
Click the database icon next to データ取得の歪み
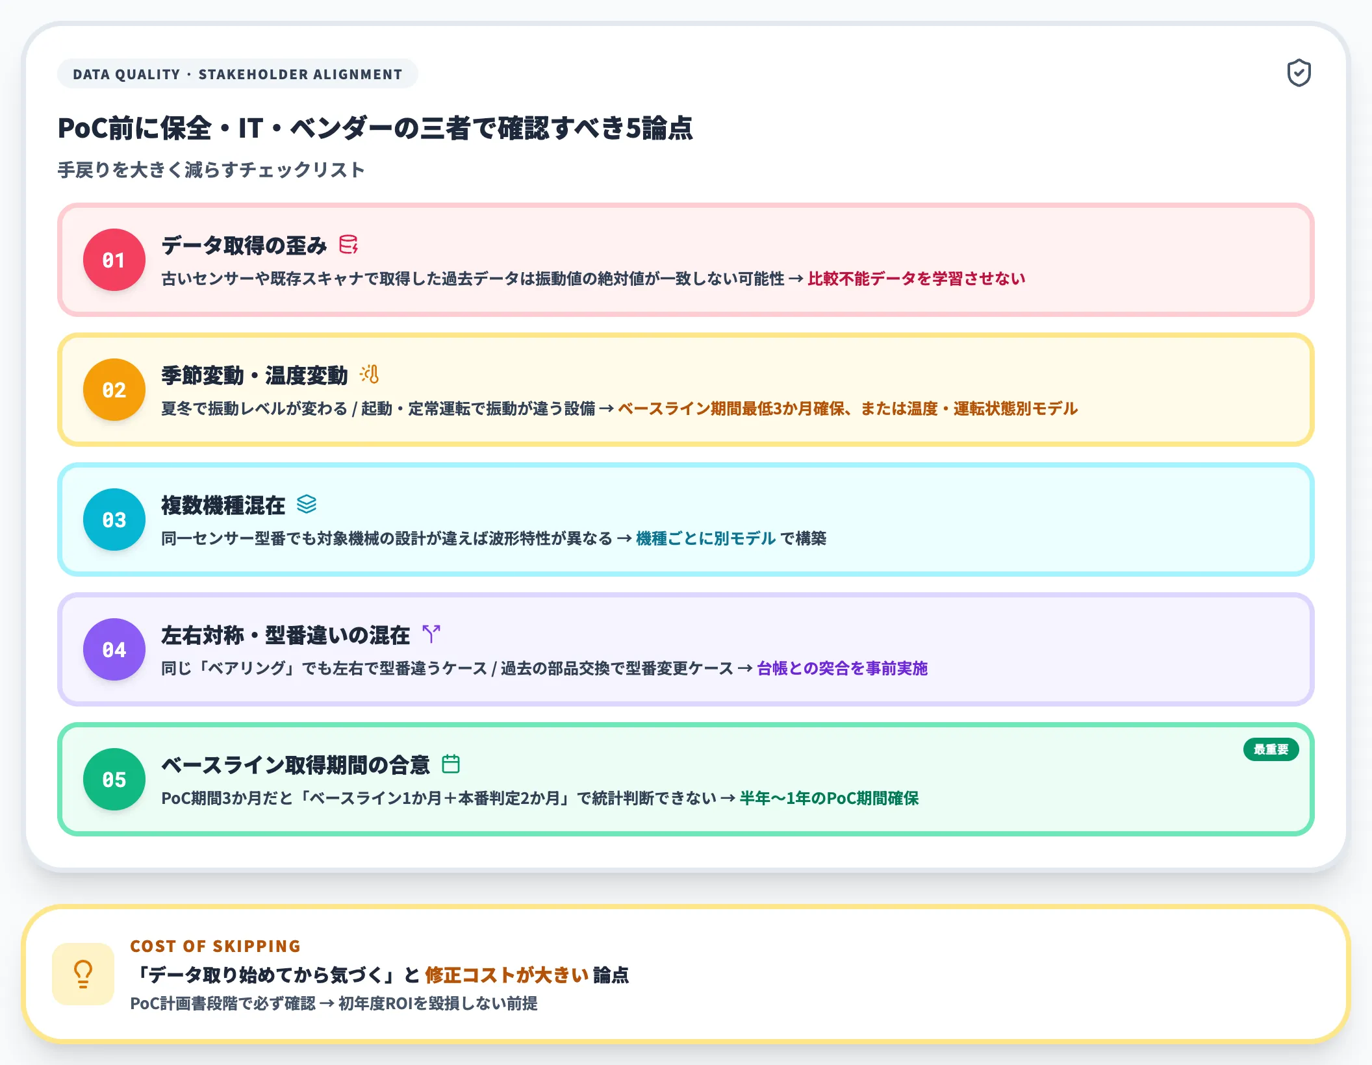click(x=348, y=245)
